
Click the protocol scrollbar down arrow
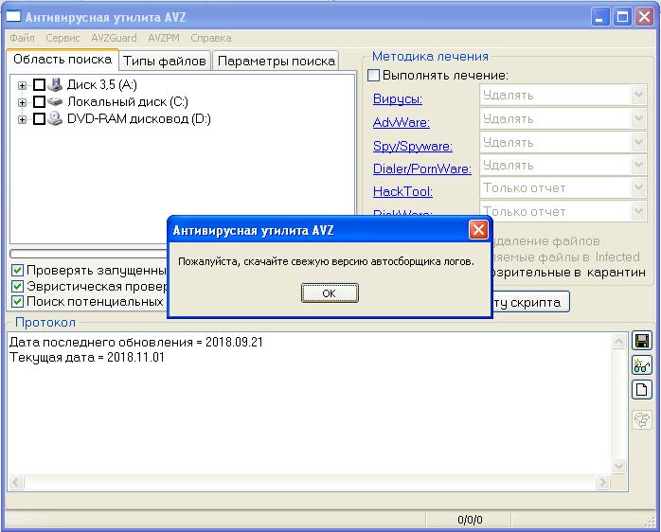(x=618, y=467)
